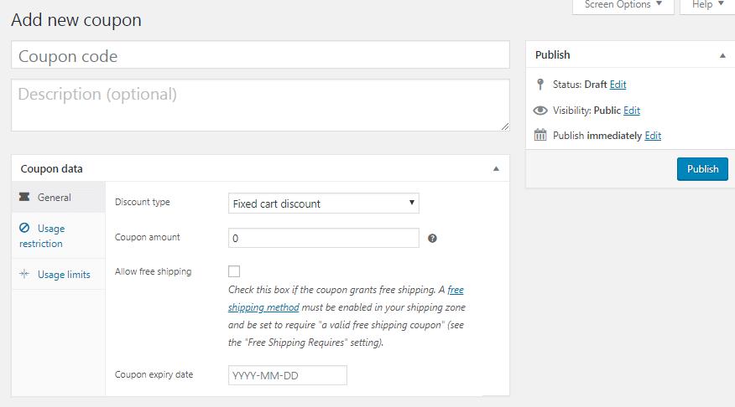Viewport: 735px width, 407px height.
Task: Open the free shipping method link
Action: [346, 298]
